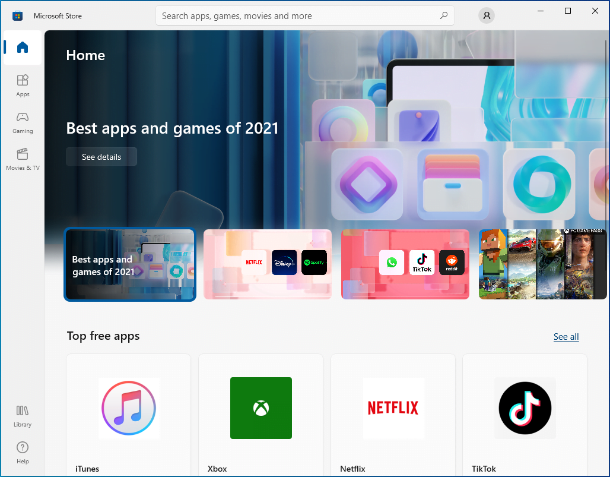Open the Library in sidebar
Viewport: 610px width, 477px height.
23,416
